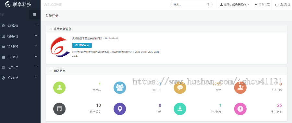Screen dimensions: 292x123
Task: Open the 超级管理员 user dropdown
Action: pyautogui.click(x=235, y=5)
